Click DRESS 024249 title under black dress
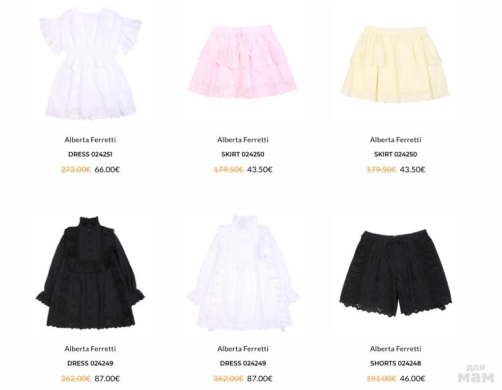The image size is (502, 390). pyautogui.click(x=90, y=363)
